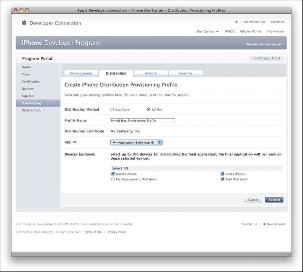This screenshot has height=272, width=303.
Task: Open the Information link
Action: coord(275,31)
